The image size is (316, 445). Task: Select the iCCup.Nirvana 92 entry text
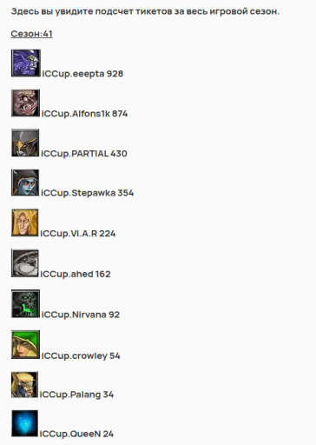point(81,315)
